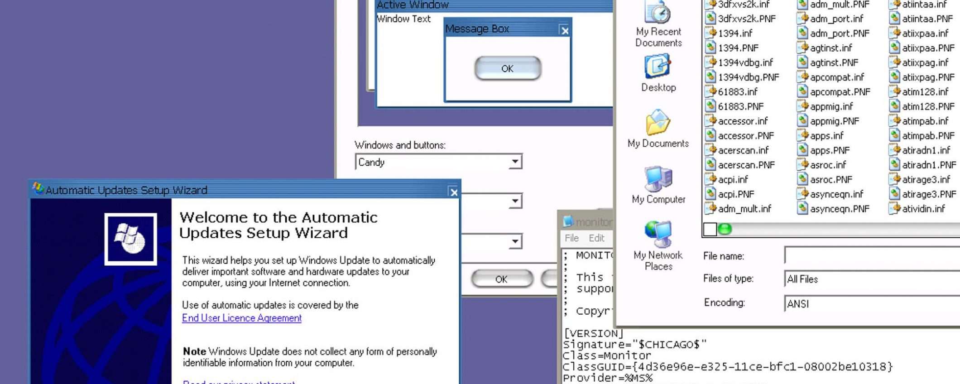Screen dimensions: 960x384
Task: Select file atividin.inf
Action: click(x=923, y=208)
